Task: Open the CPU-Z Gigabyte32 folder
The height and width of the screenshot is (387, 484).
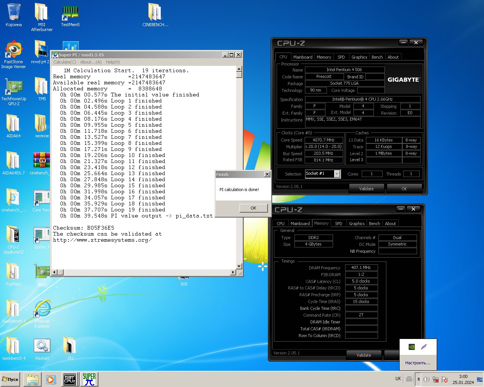Action: (14, 239)
